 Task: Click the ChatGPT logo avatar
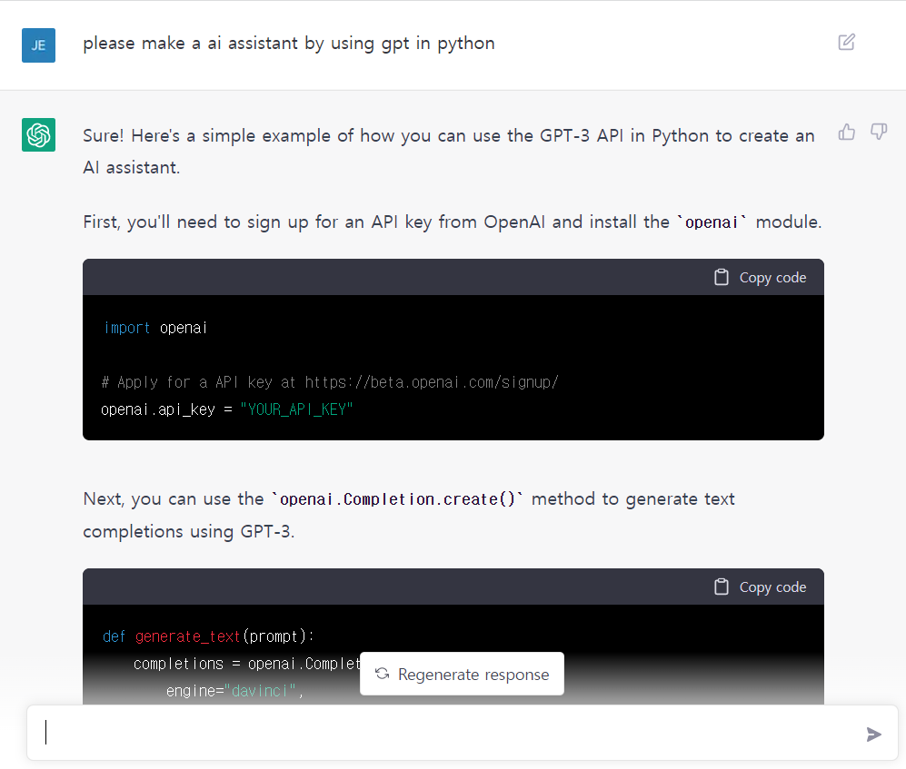pos(39,134)
